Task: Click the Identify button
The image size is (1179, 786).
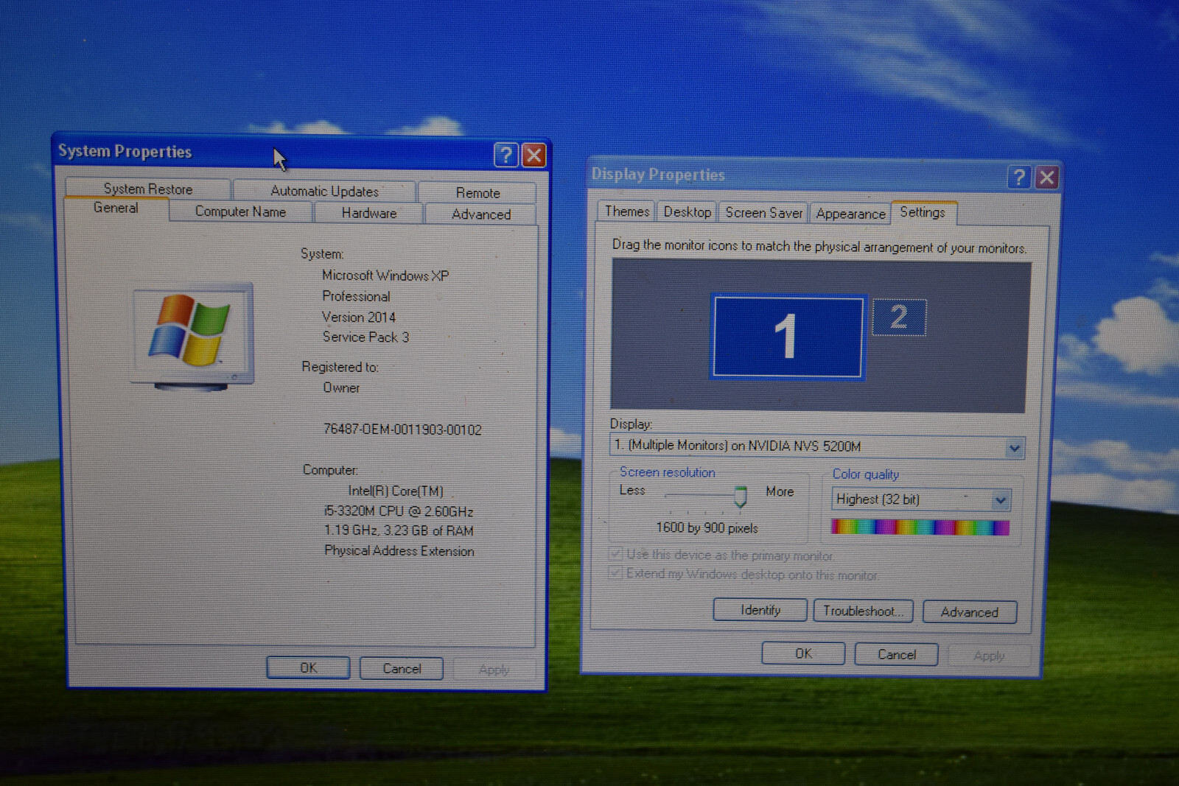Action: pos(760,610)
